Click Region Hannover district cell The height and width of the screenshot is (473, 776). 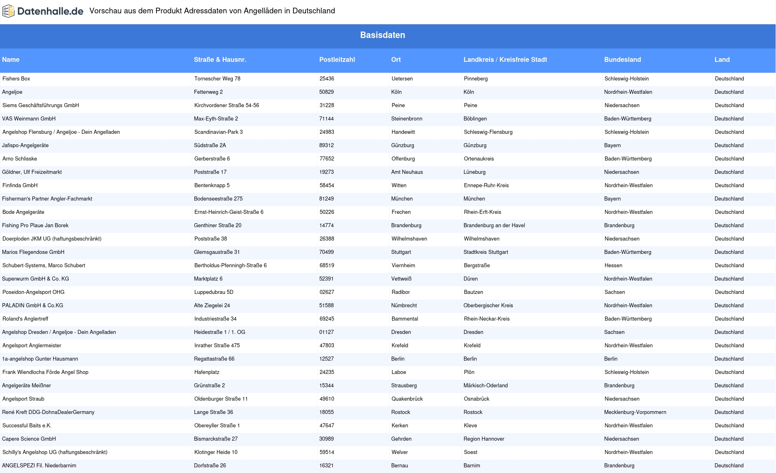coord(484,439)
